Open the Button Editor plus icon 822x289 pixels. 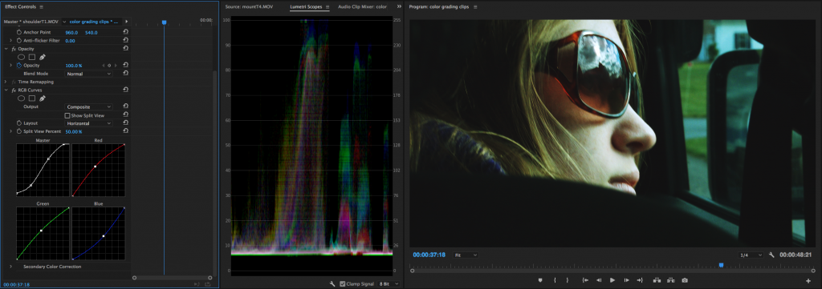coord(808,281)
